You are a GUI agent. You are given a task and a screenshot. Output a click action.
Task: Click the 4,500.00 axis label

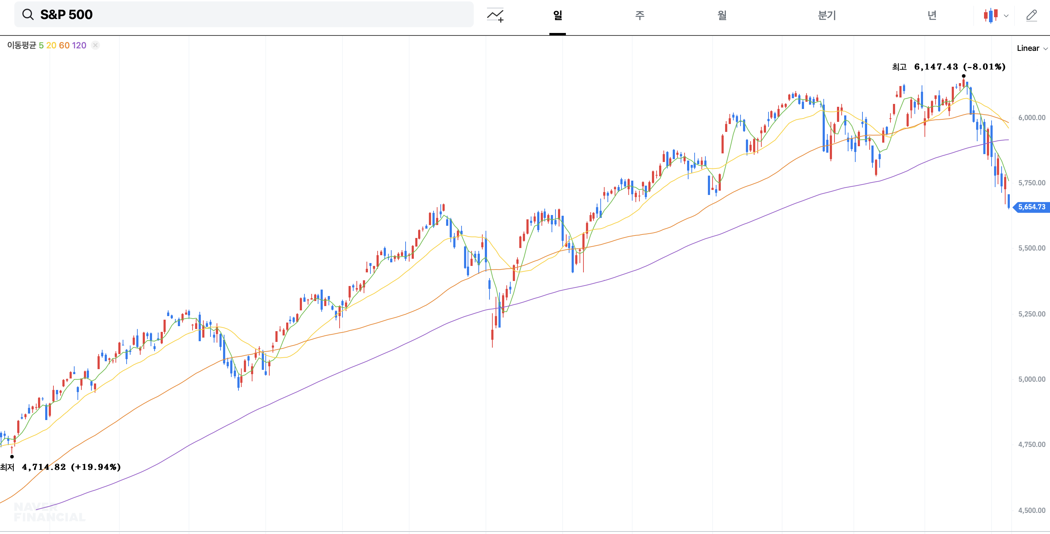click(x=1032, y=510)
